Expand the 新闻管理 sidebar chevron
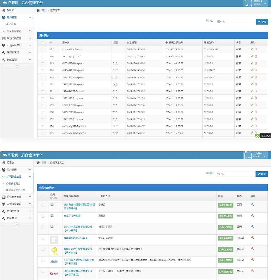 point(30,59)
